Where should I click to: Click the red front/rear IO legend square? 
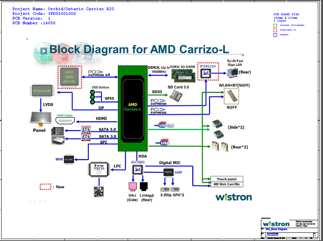[x=275, y=30]
